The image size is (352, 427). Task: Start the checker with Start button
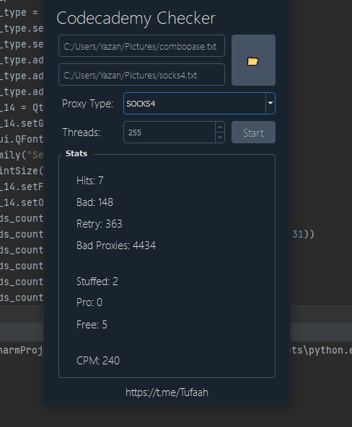pyautogui.click(x=253, y=132)
